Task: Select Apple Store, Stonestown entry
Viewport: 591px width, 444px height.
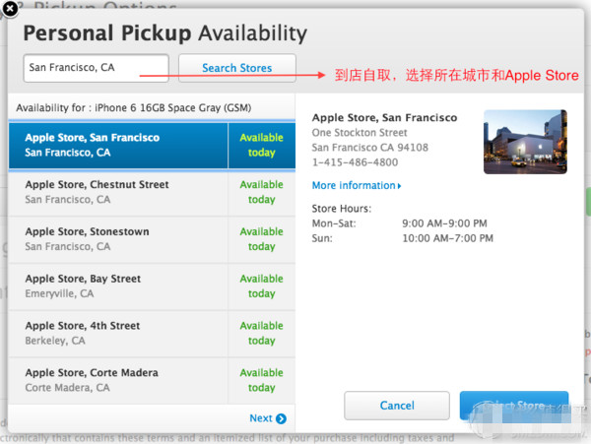Action: pos(118,239)
